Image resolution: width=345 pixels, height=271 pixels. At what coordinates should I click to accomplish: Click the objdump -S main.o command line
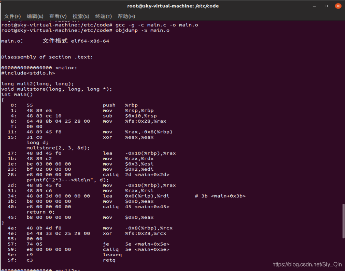(85, 30)
